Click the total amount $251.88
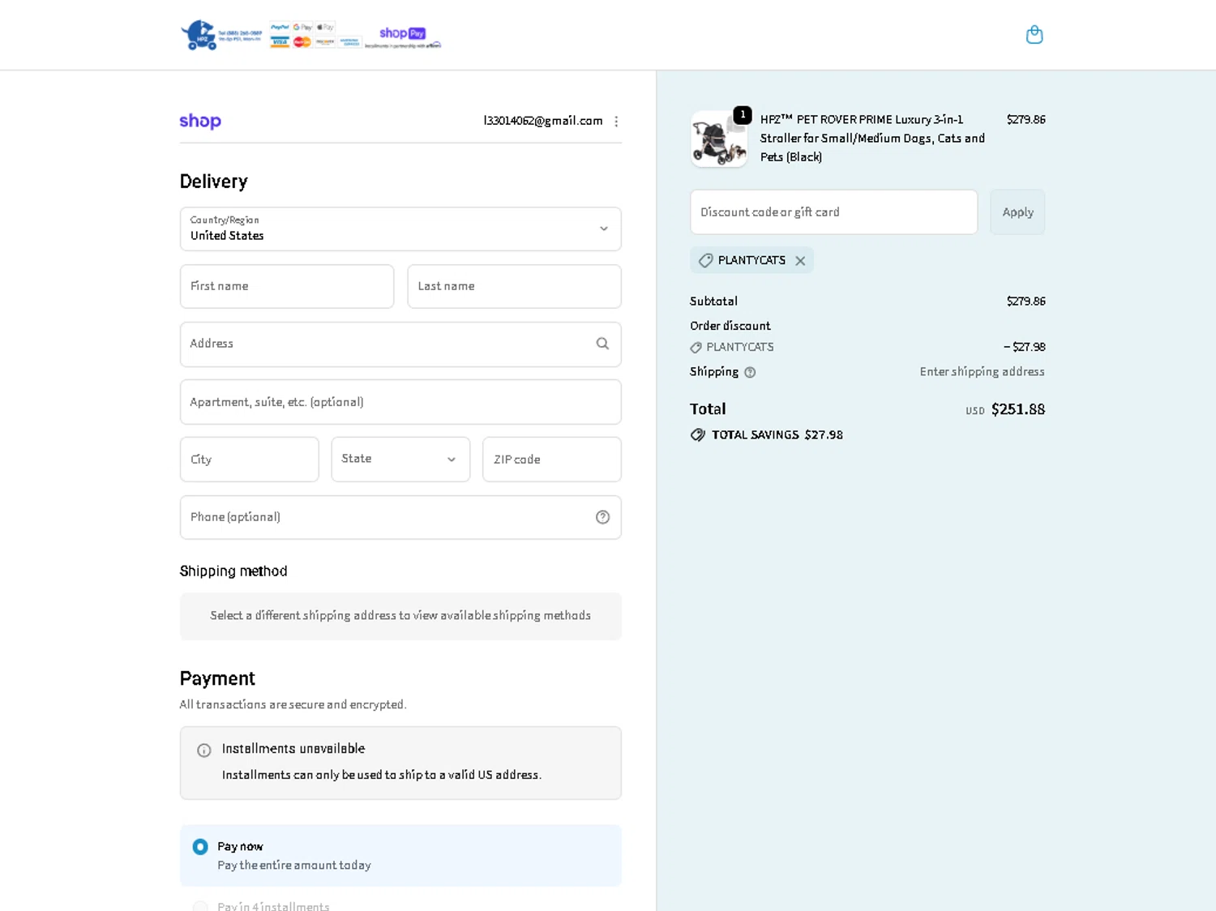The image size is (1216, 911). tap(1018, 409)
